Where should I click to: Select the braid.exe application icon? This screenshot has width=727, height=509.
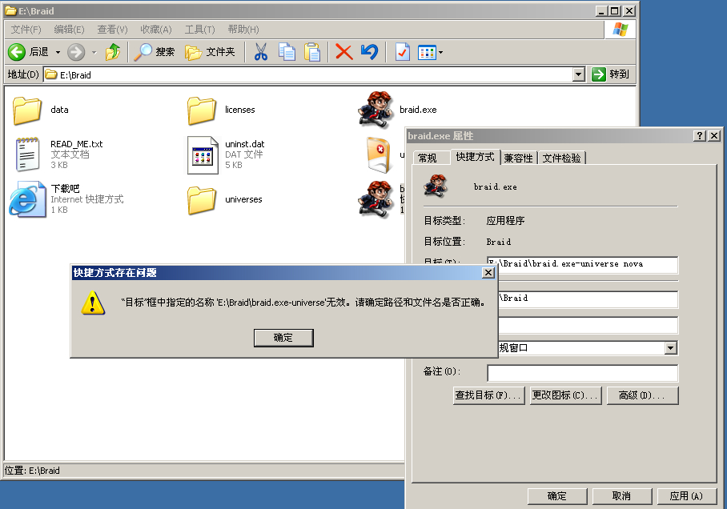click(376, 110)
